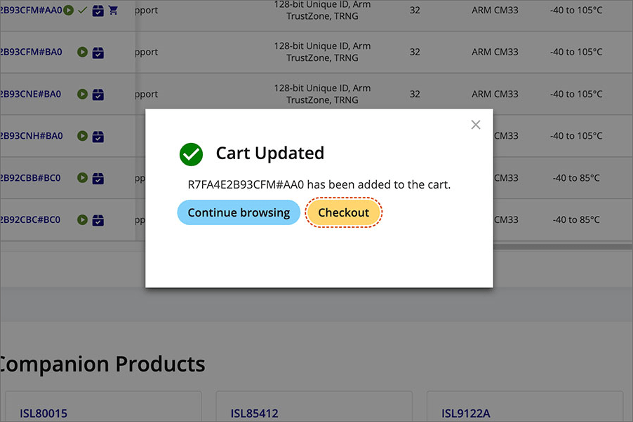Click the green play icon for CBB#BC0
633x422 pixels.
(x=83, y=178)
